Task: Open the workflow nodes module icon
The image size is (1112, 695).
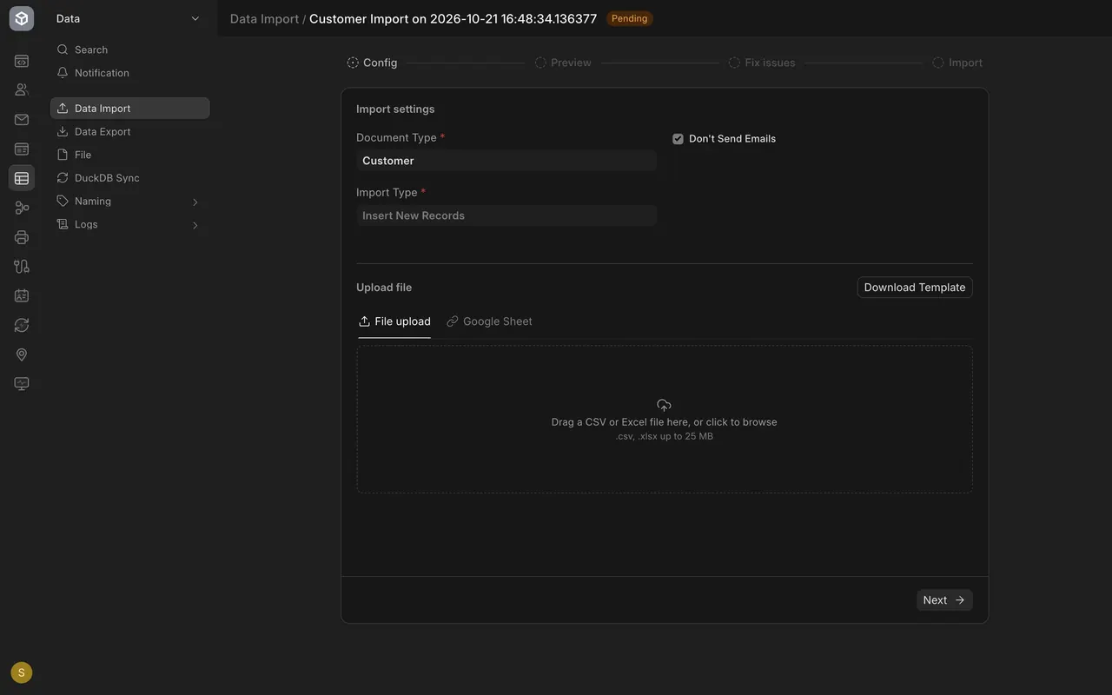Action: 22,208
